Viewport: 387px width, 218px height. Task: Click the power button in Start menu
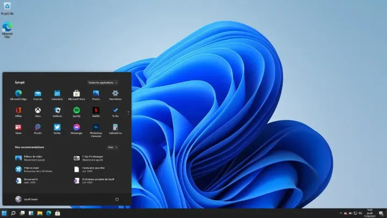117,199
